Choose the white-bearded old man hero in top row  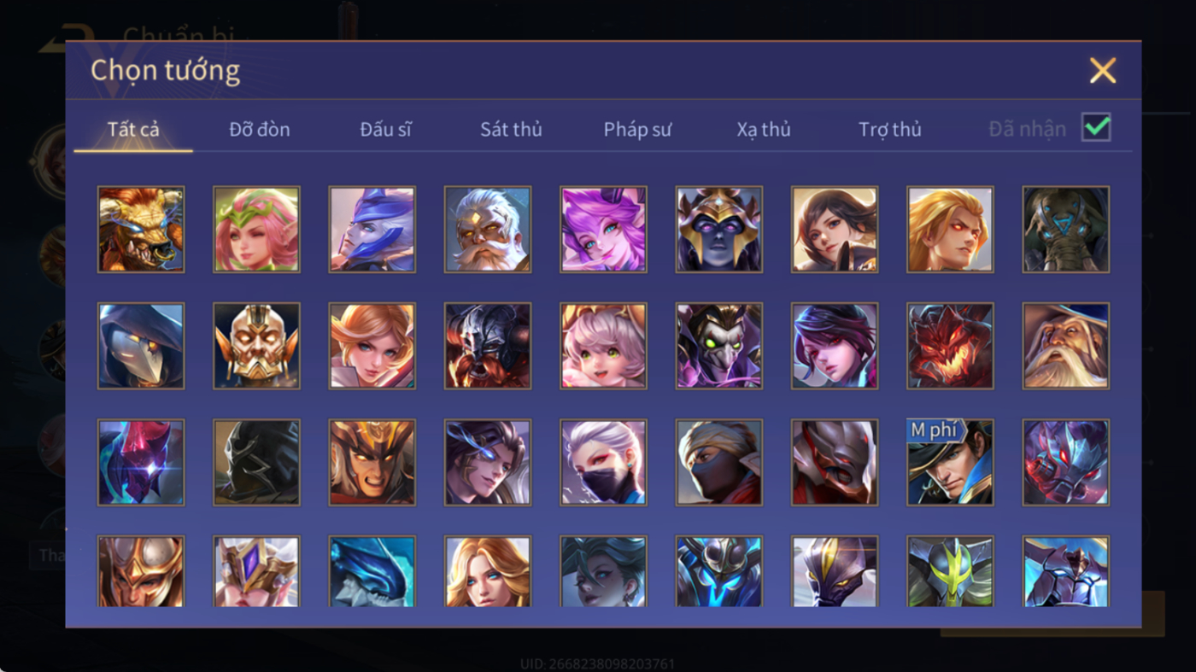488,230
